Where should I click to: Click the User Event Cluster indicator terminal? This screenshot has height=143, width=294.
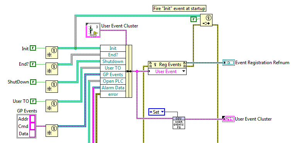pos(228,119)
